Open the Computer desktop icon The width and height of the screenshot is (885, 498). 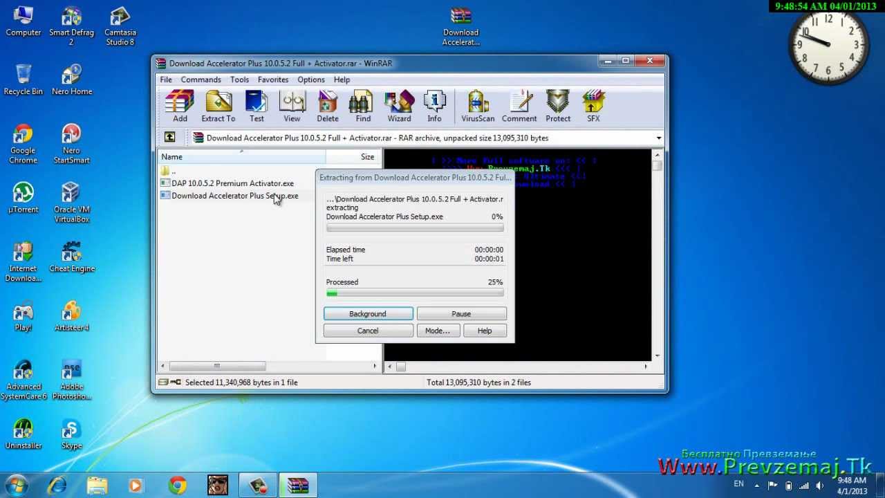click(23, 21)
